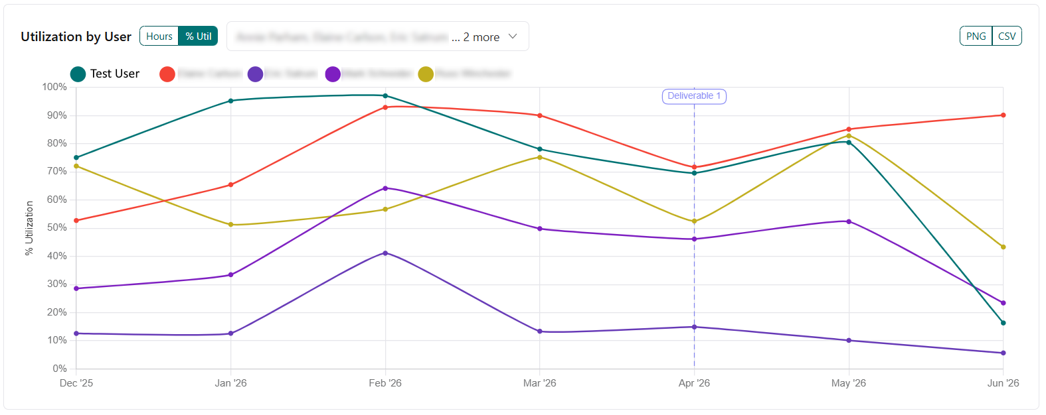
Task: Click the red line's Jun '26 data point
Action: click(1003, 114)
